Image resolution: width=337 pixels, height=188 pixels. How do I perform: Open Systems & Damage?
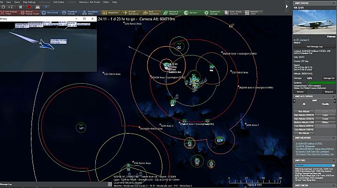(x=212, y=13)
